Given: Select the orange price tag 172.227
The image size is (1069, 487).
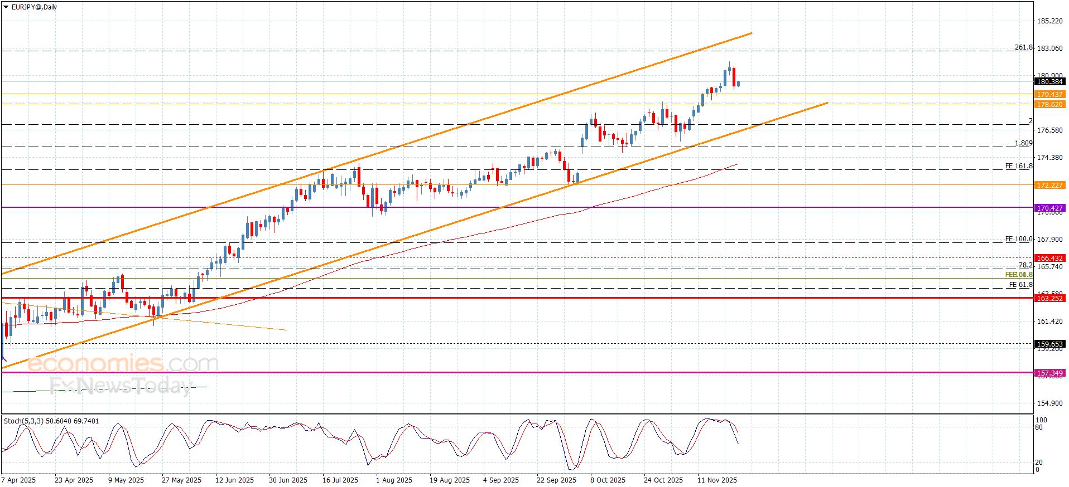Looking at the screenshot, I should tap(1049, 186).
